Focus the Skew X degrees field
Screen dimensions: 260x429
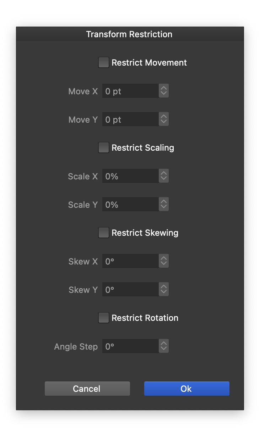[x=130, y=261]
